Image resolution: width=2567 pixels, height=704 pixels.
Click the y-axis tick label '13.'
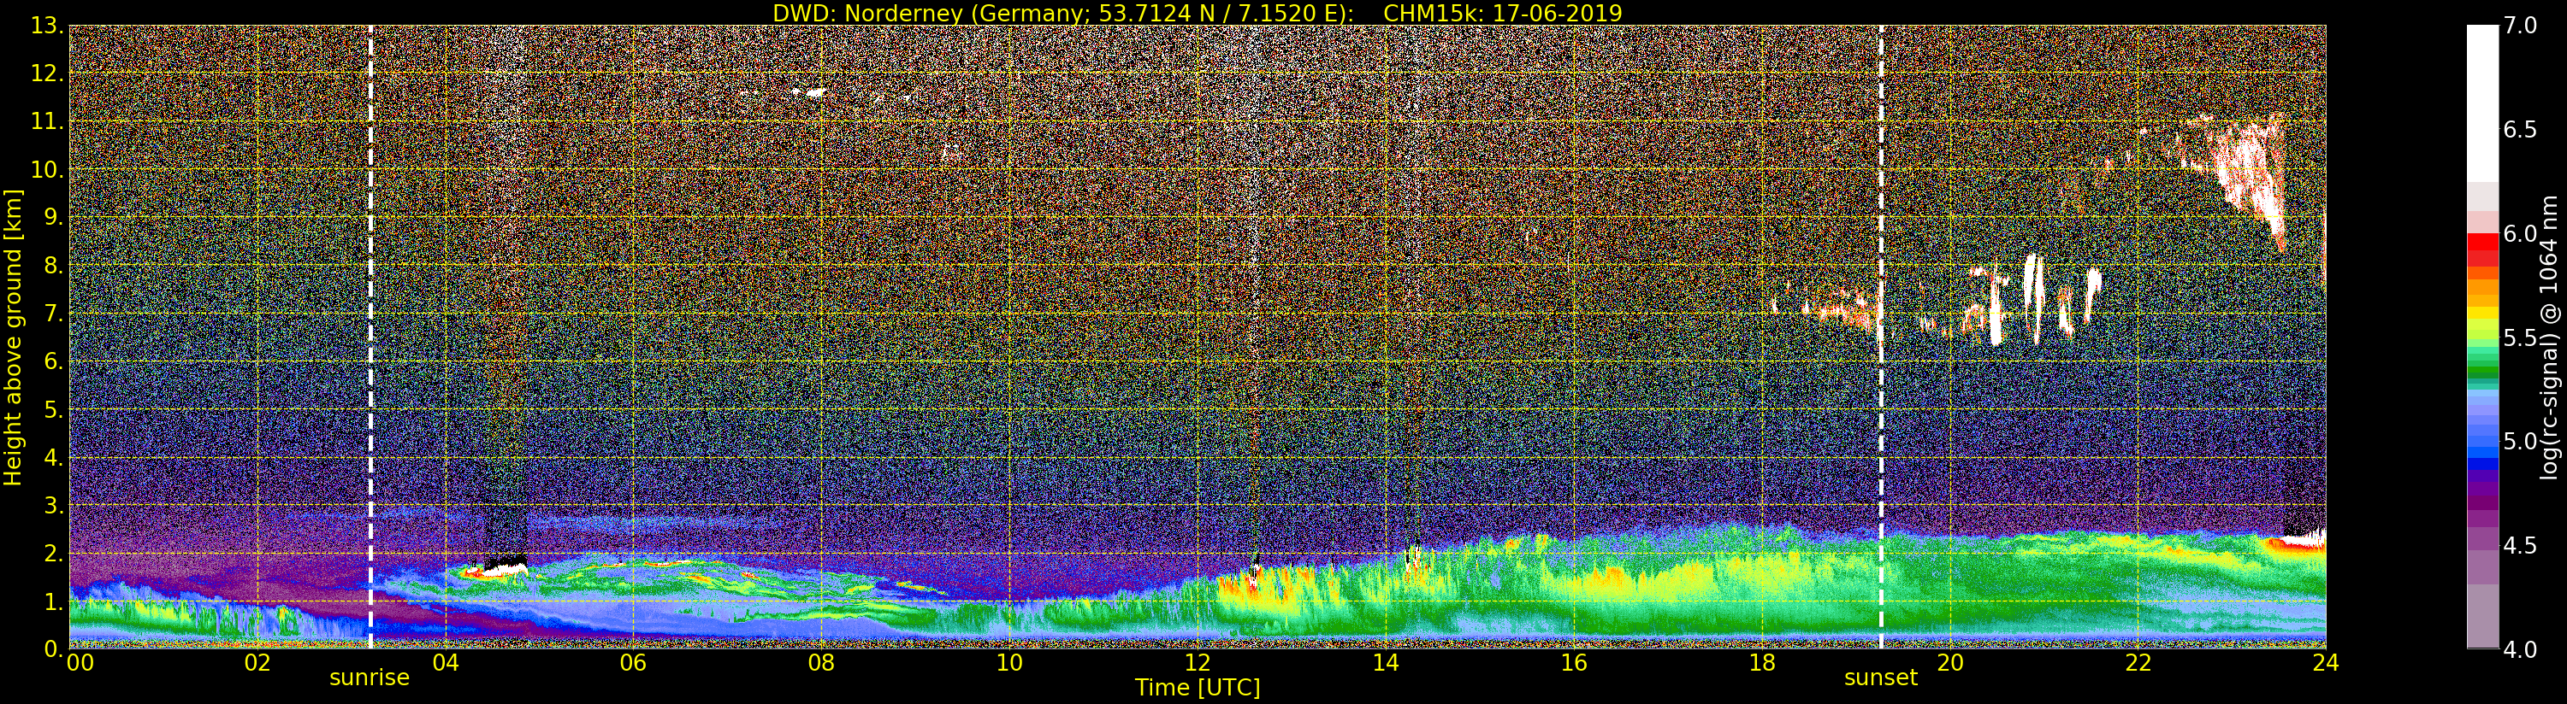47,26
